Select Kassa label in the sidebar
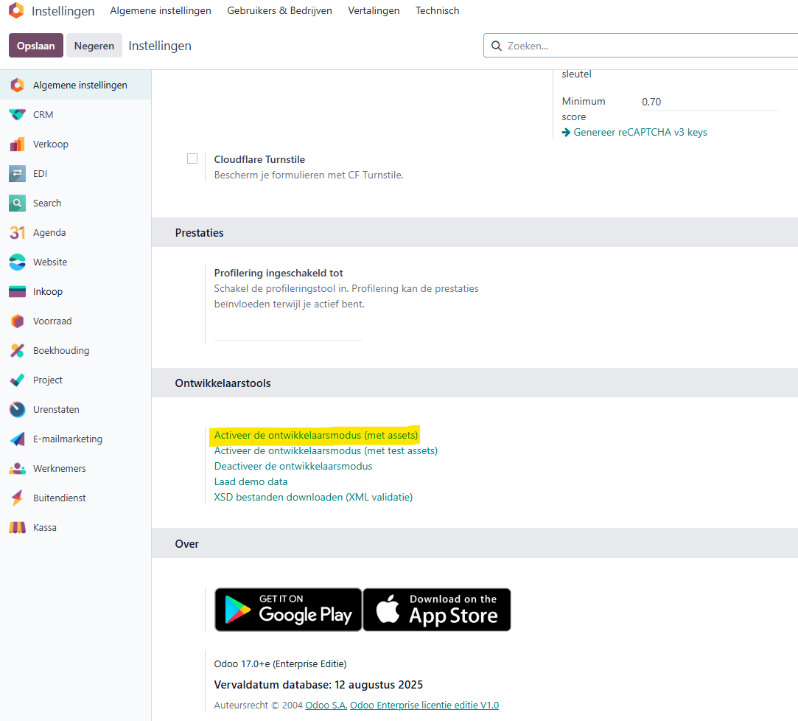798x721 pixels. point(45,528)
